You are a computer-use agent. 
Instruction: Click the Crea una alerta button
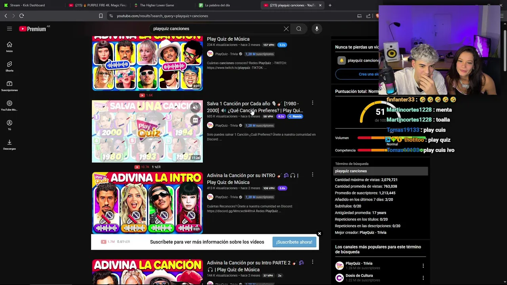point(368,74)
